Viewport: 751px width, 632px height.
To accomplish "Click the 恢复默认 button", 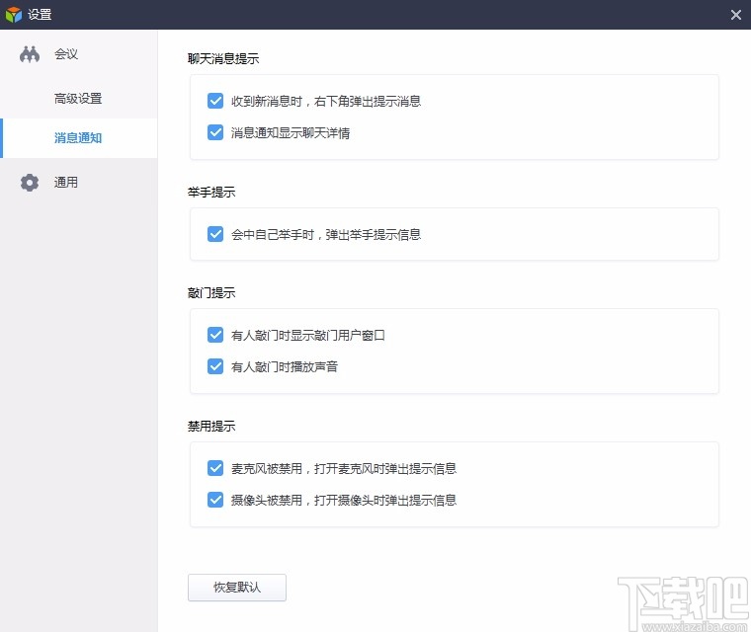I will [x=237, y=587].
